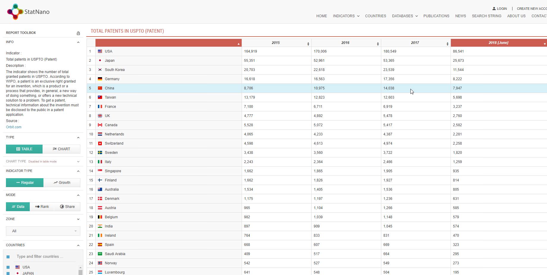The image size is (547, 275).
Task: Click the Norway flag icon in the table
Action: click(100, 263)
